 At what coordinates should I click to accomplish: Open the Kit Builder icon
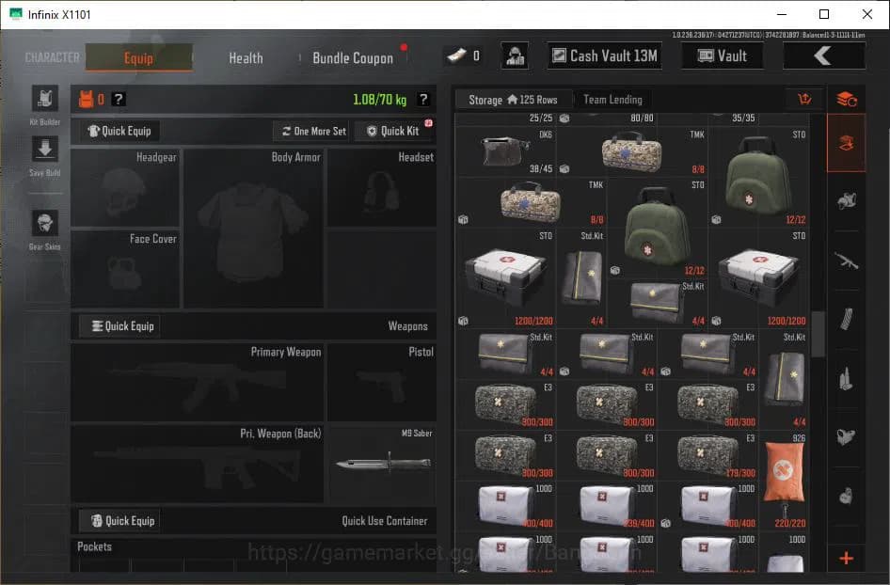44,99
